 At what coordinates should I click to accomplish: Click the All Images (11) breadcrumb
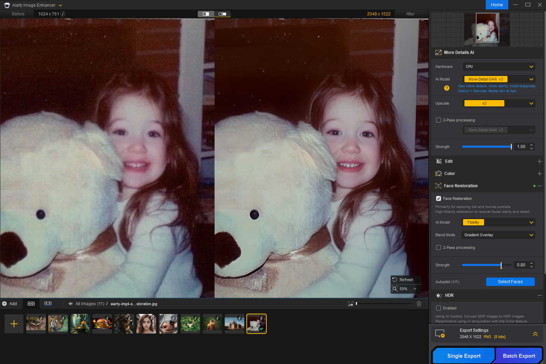point(90,304)
